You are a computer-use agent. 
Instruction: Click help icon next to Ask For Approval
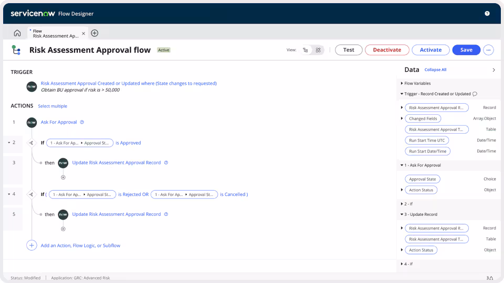pyautogui.click(x=82, y=122)
